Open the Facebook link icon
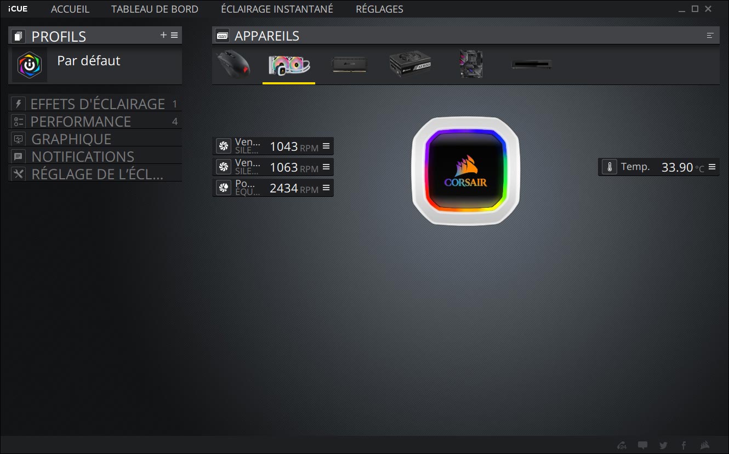The height and width of the screenshot is (454, 729). [684, 445]
